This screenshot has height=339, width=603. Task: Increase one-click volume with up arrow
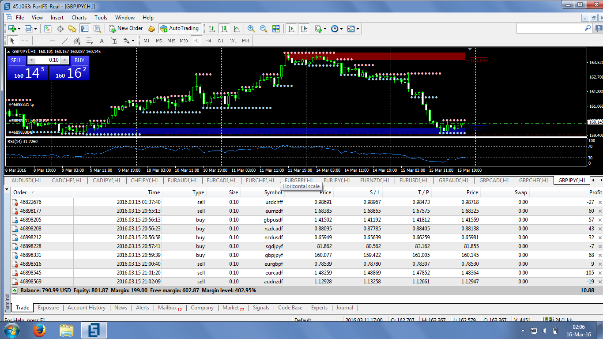click(65, 60)
